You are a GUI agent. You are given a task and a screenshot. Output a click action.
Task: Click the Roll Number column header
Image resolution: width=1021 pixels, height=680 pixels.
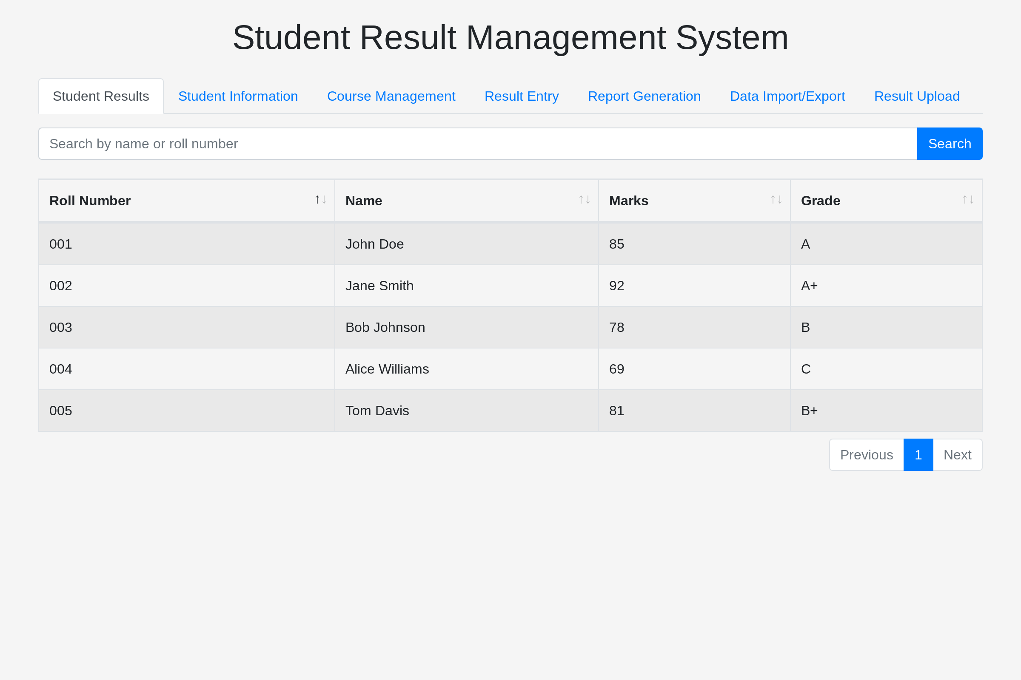(x=90, y=201)
